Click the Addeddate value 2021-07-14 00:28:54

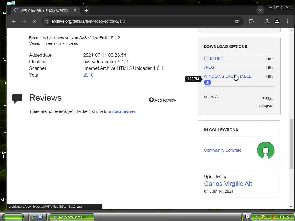[x=105, y=55]
